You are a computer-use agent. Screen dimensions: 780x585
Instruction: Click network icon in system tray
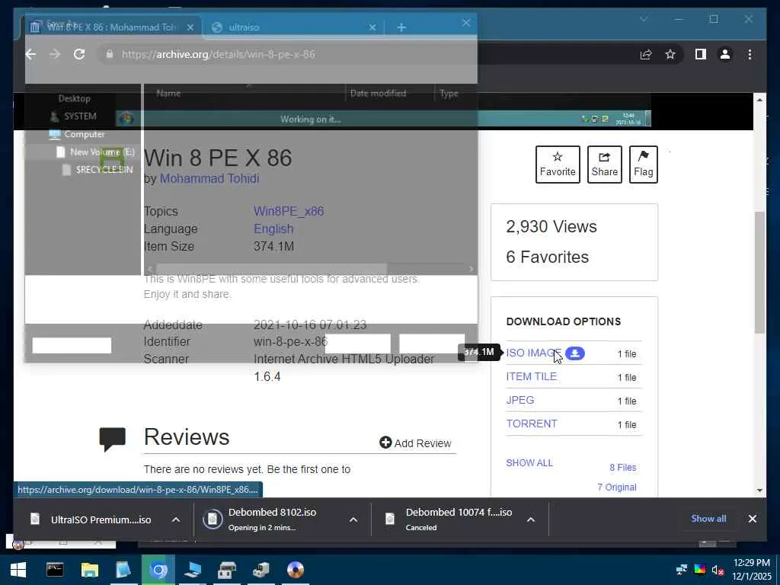pos(682,570)
